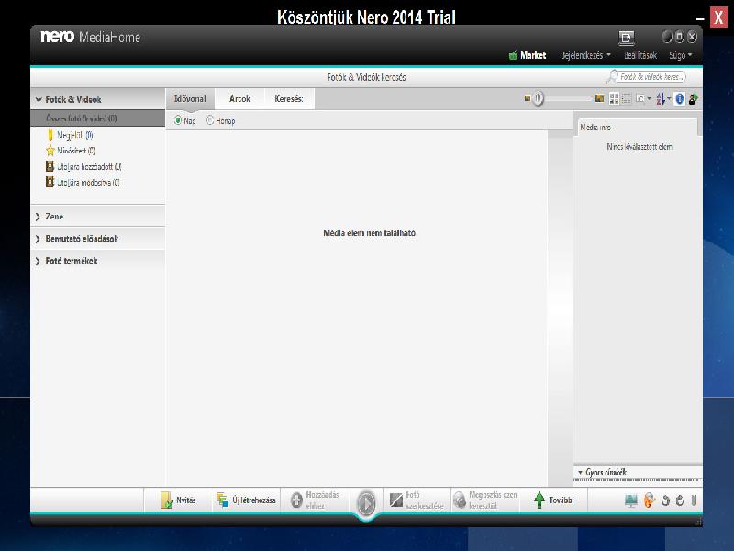Expand the Fotó termékek section
This screenshot has width=734, height=551.
point(38,261)
